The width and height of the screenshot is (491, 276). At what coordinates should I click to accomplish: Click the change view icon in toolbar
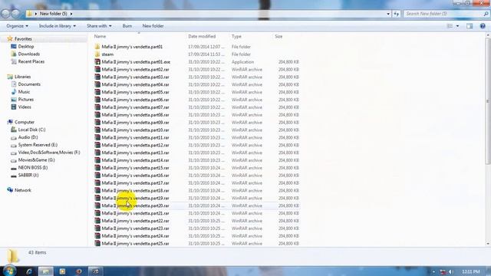click(450, 26)
